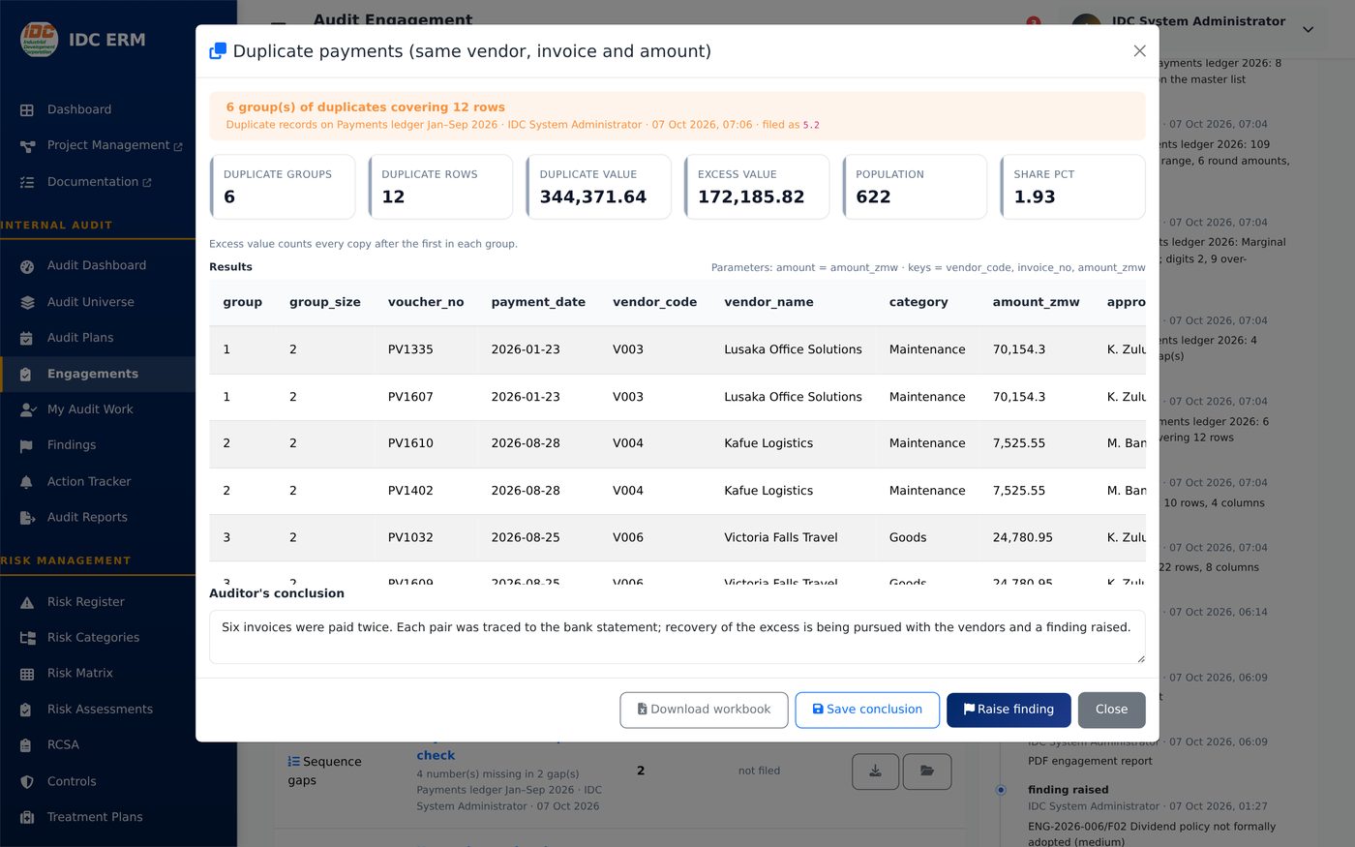This screenshot has width=1355, height=847.
Task: Click the Risk Matrix table icon
Action: (x=27, y=674)
